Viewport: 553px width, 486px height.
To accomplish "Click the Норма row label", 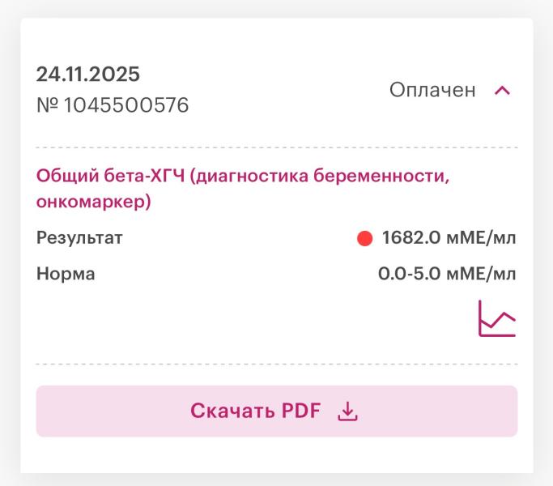I will [x=66, y=274].
